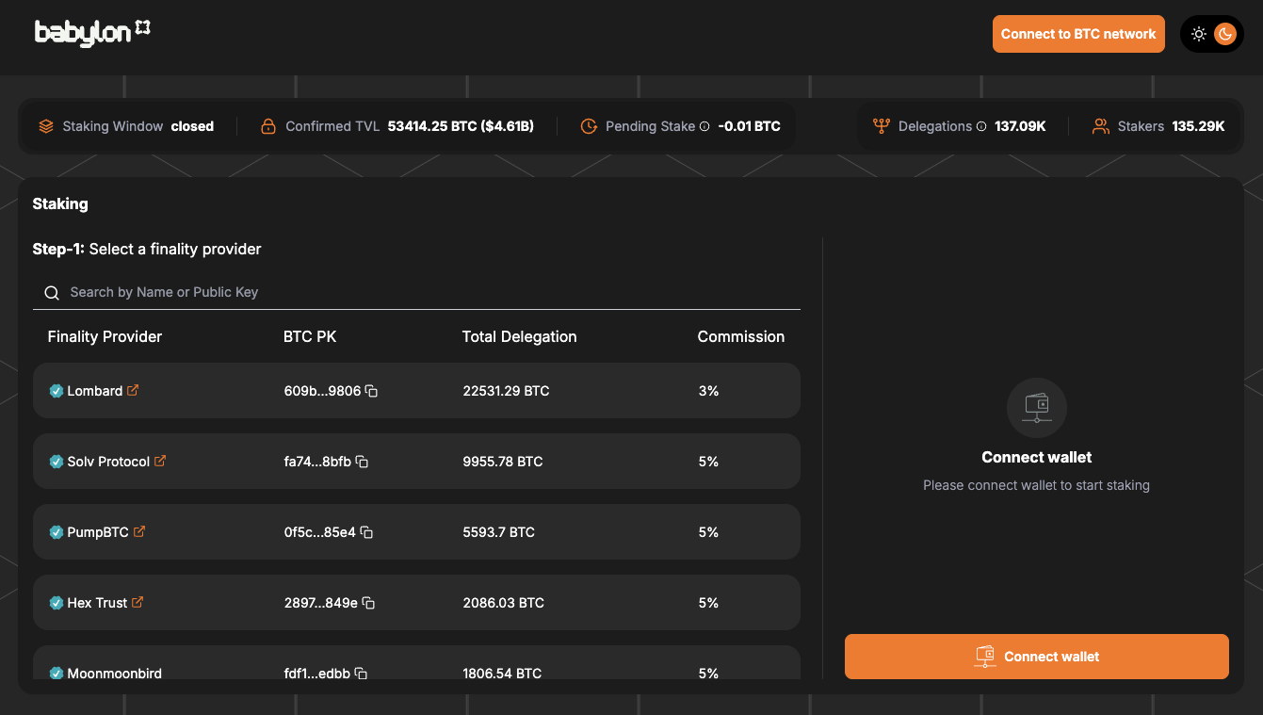Open PumpBTC external link icon

click(x=139, y=531)
